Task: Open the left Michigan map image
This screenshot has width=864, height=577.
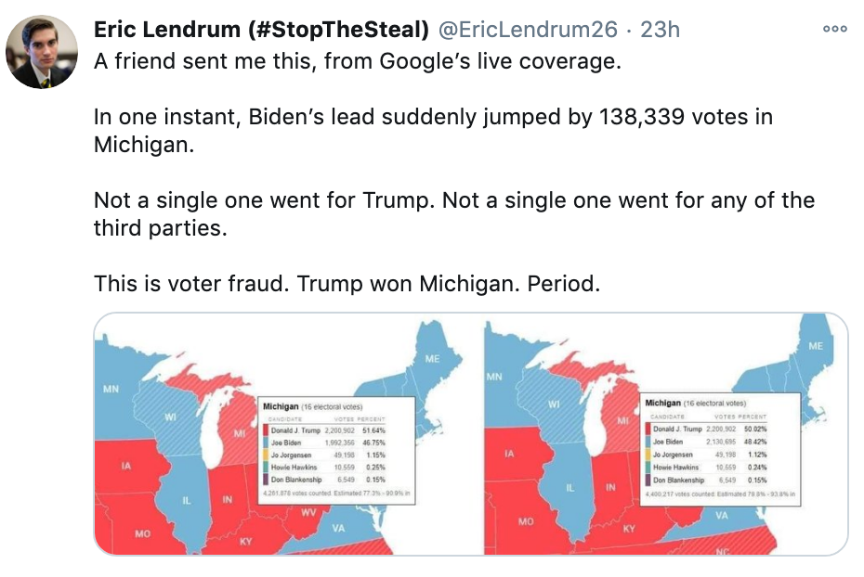Action: [x=283, y=434]
